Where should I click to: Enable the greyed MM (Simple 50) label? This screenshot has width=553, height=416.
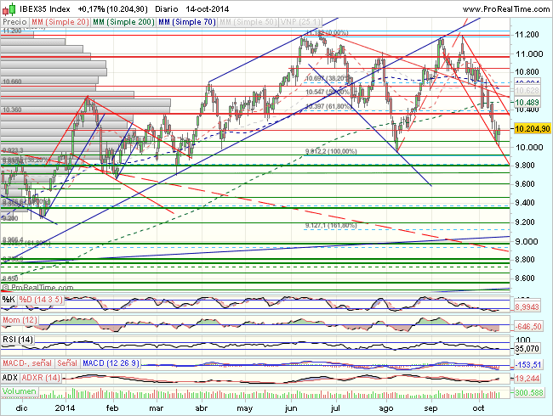248,22
